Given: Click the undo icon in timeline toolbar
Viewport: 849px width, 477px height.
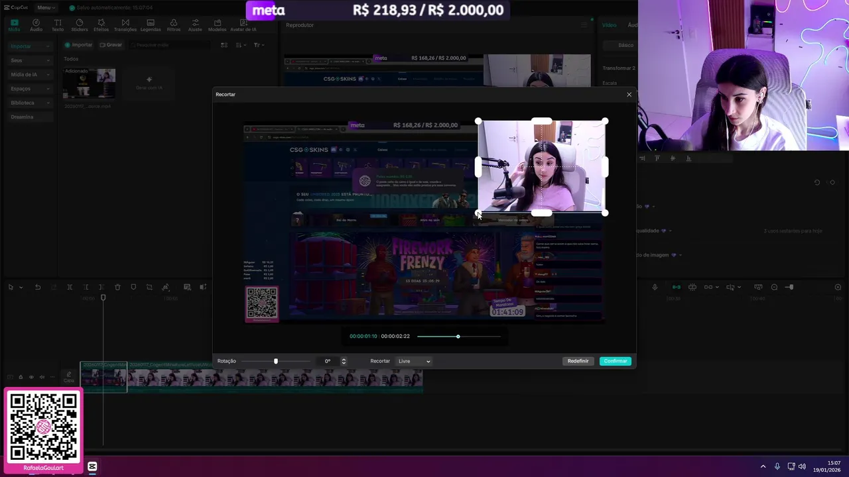Looking at the screenshot, I should (x=38, y=288).
